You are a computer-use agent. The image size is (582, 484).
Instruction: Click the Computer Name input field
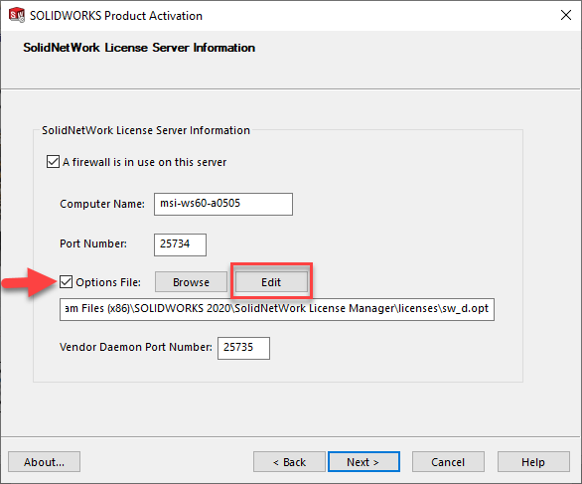[223, 204]
